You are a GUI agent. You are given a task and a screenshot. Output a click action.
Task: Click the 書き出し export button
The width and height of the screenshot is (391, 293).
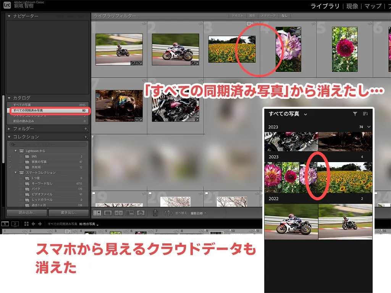(x=68, y=213)
